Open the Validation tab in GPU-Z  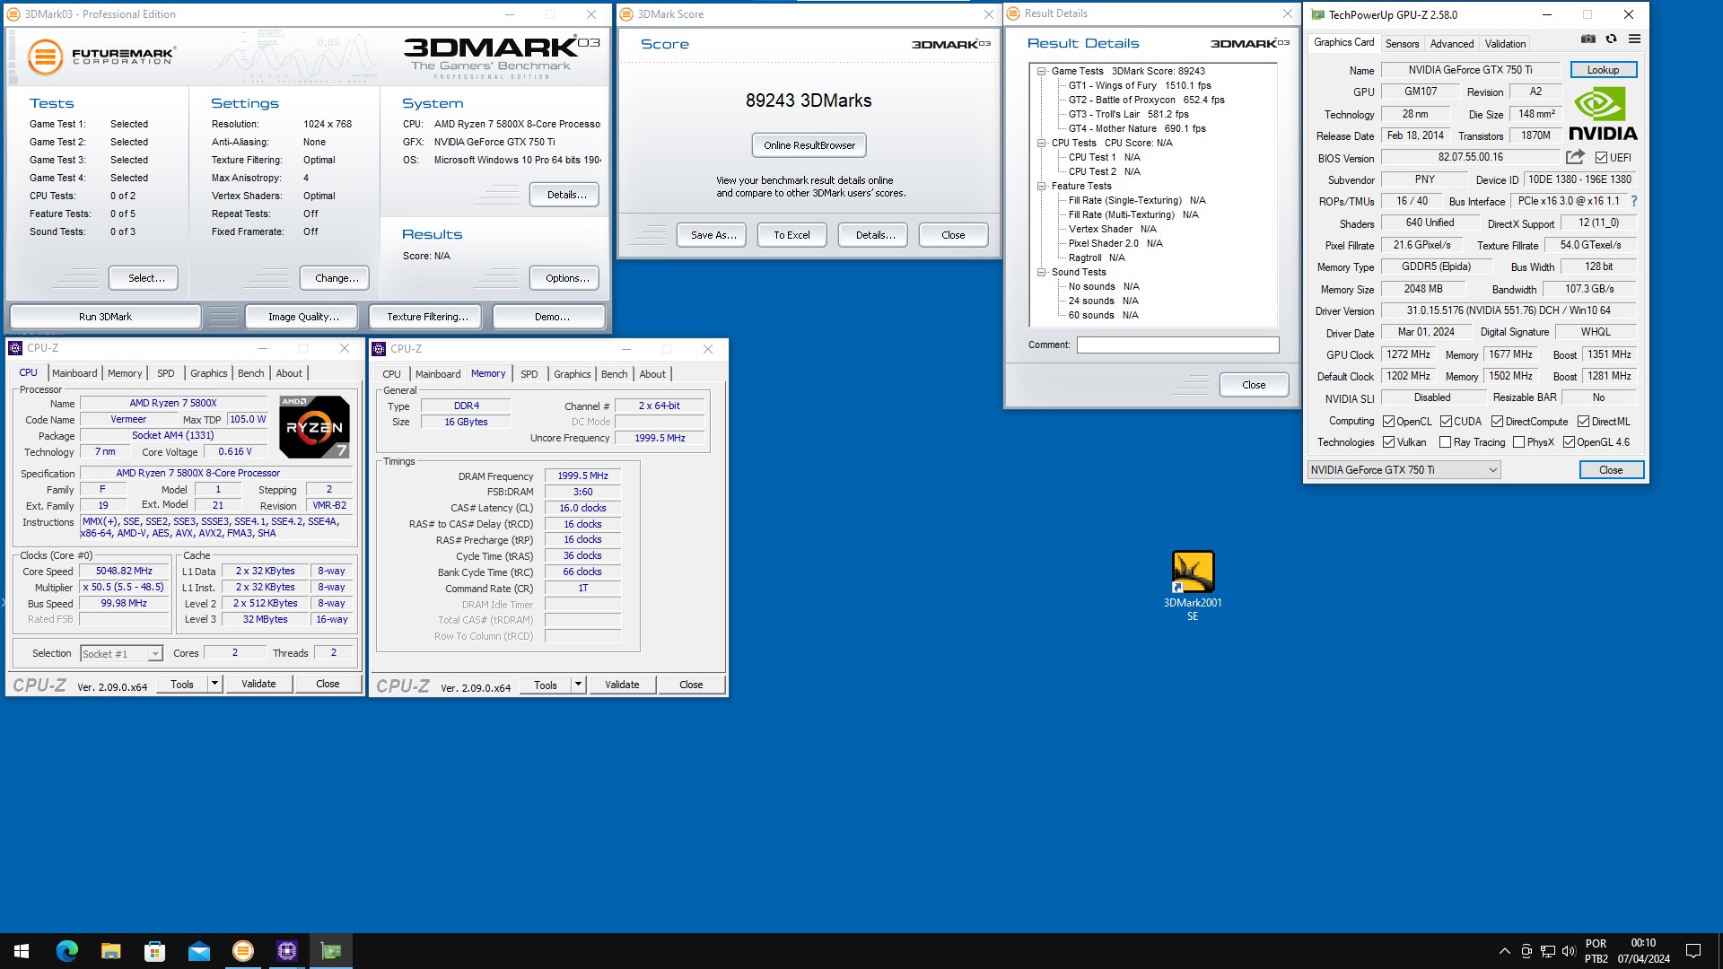click(x=1505, y=44)
